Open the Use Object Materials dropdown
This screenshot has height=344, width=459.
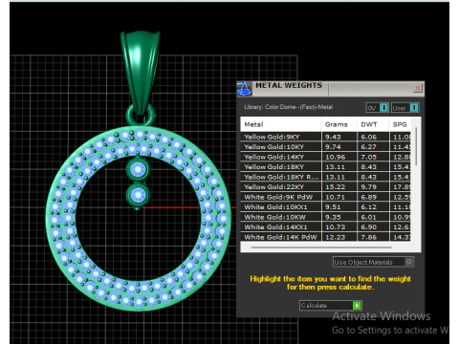(x=374, y=262)
